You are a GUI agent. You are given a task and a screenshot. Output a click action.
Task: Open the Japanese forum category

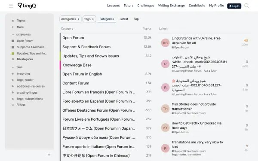(x=99, y=128)
